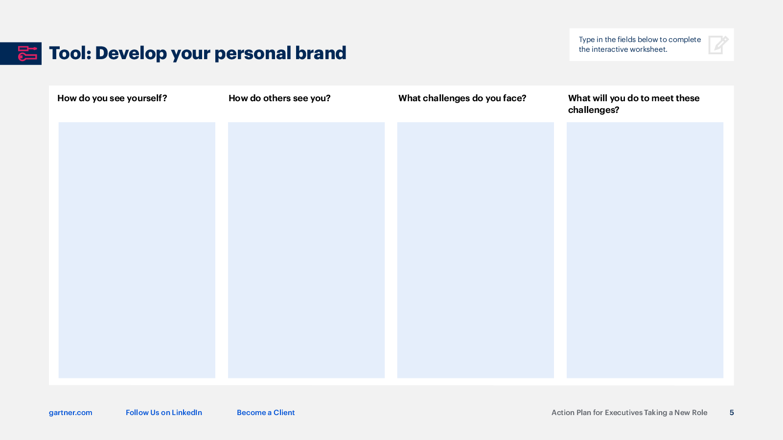The width and height of the screenshot is (783, 440).
Task: Click the white worksheet panel border area
Action: click(x=391, y=382)
